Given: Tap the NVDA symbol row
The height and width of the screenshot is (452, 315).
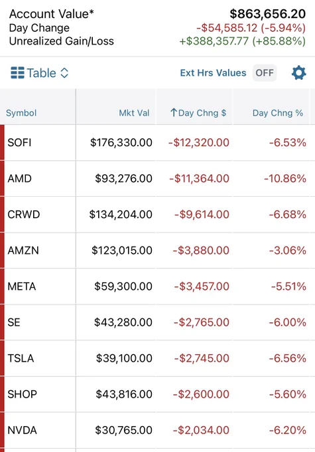Looking at the screenshot, I should (157, 430).
